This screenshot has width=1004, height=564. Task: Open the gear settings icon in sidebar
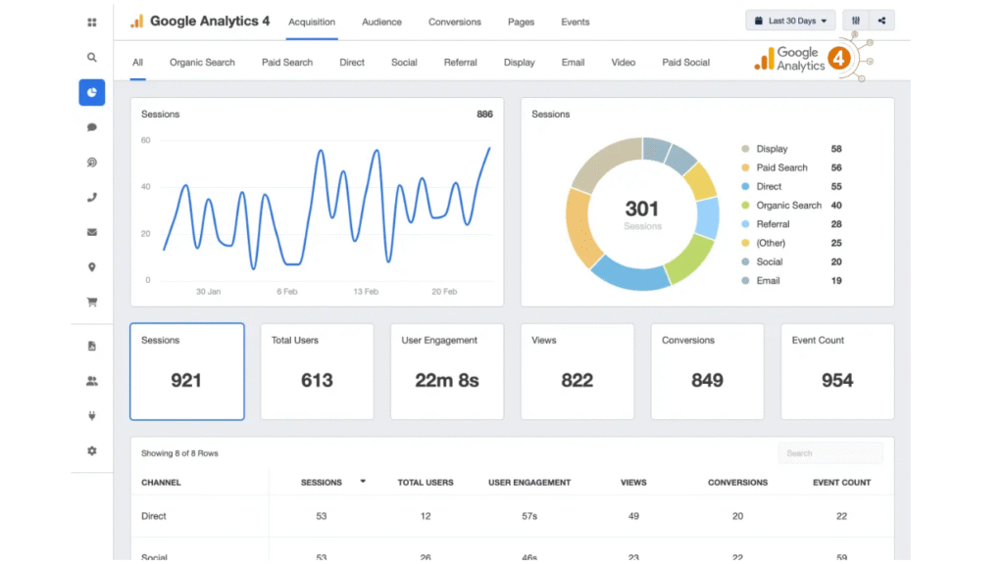click(x=92, y=450)
